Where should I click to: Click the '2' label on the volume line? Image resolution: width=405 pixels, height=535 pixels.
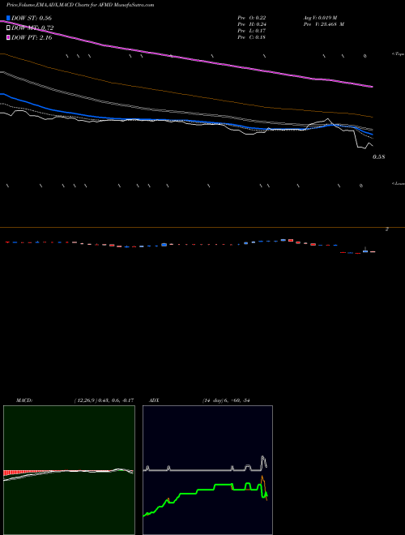tap(386, 229)
